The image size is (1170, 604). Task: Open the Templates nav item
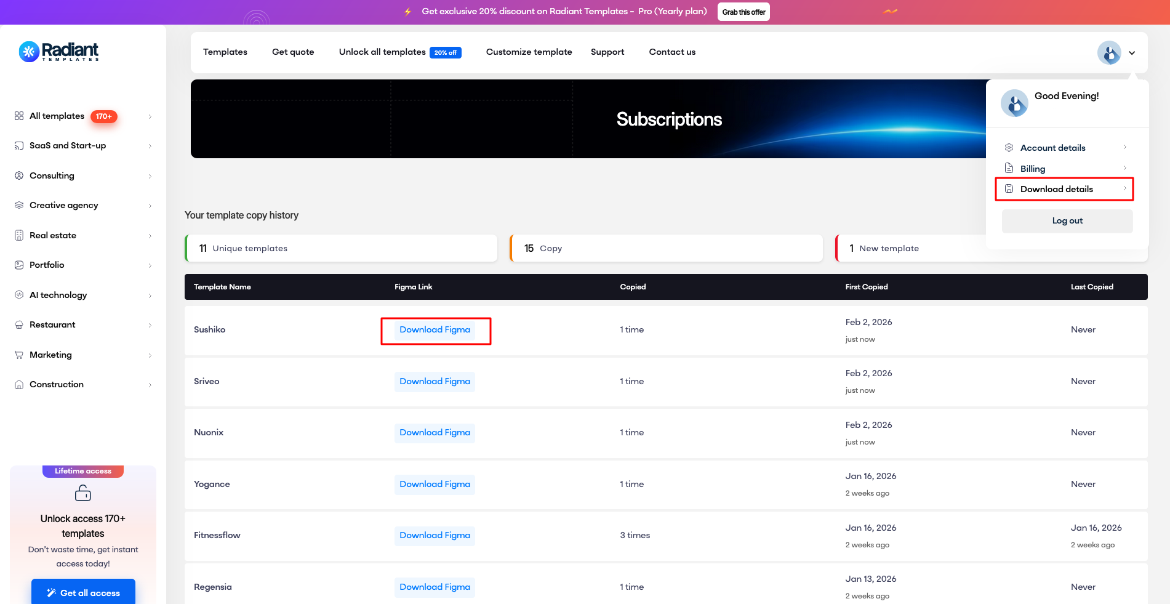pyautogui.click(x=225, y=52)
